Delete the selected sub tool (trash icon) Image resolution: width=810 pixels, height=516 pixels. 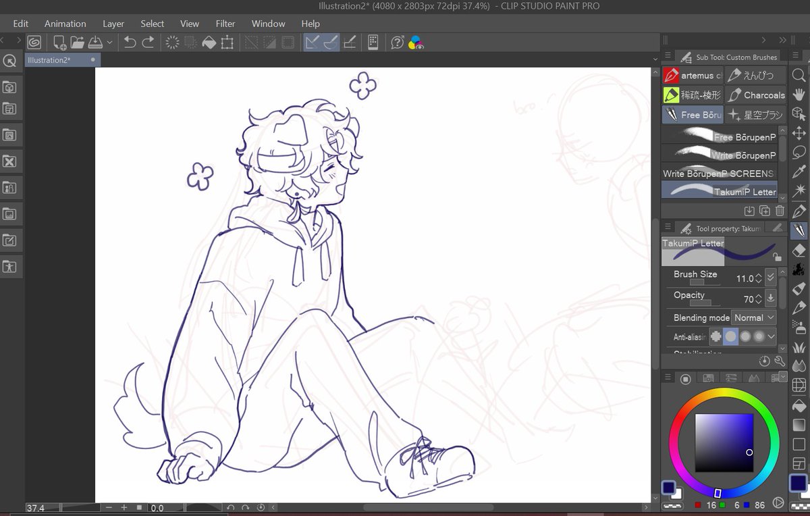tap(780, 211)
